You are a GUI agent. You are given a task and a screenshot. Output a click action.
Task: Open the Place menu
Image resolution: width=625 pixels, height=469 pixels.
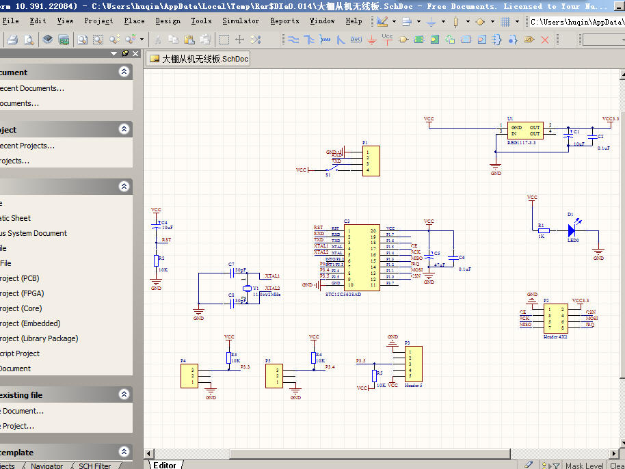(134, 21)
